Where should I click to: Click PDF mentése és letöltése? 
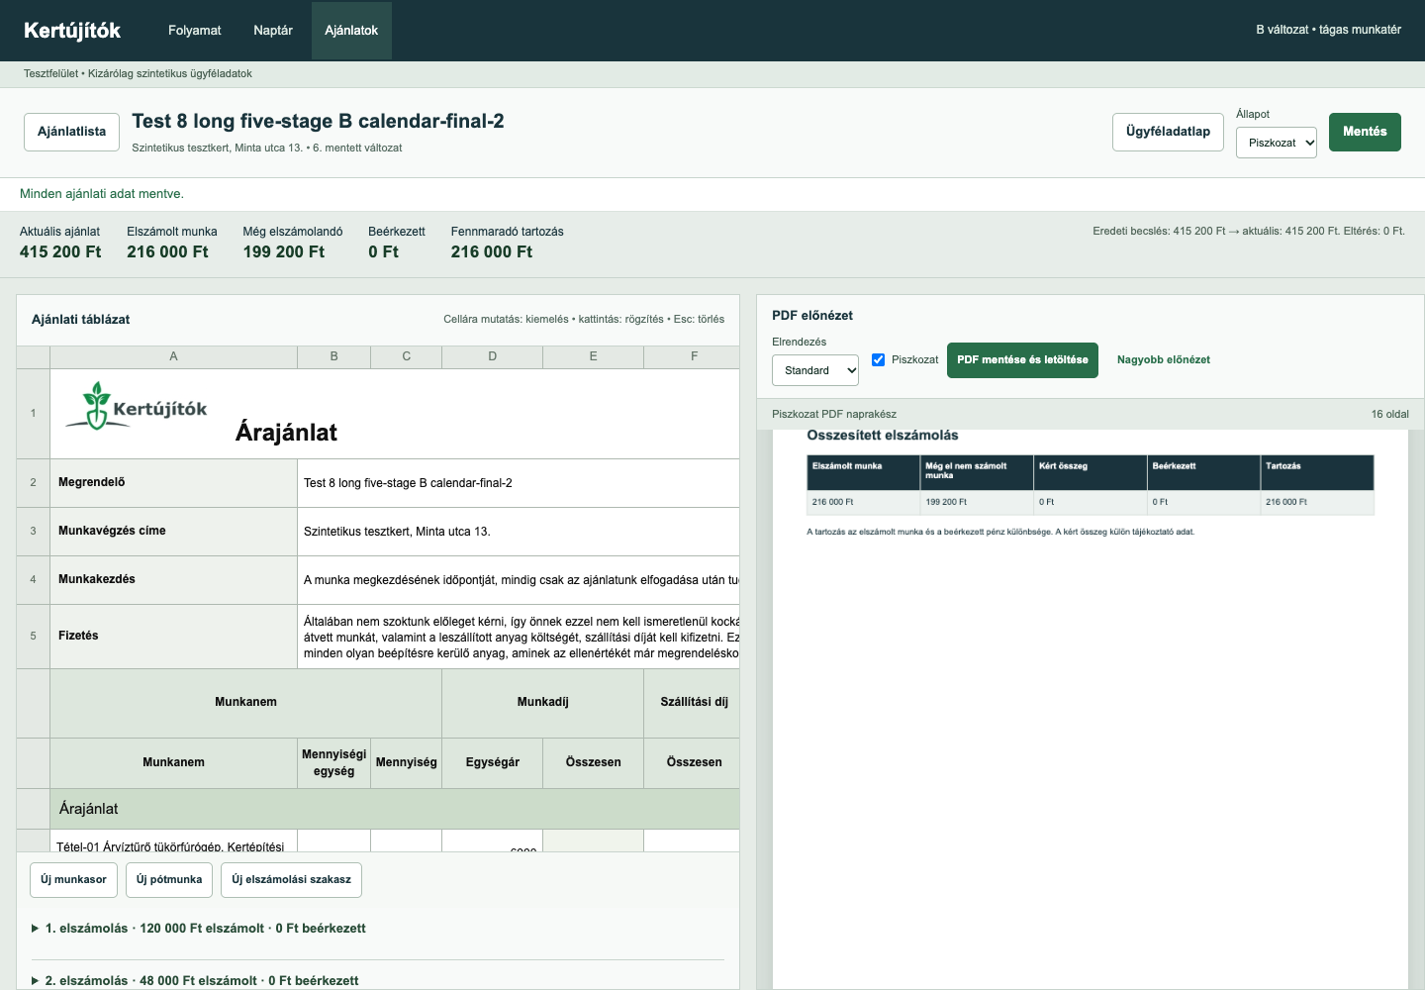(1022, 360)
